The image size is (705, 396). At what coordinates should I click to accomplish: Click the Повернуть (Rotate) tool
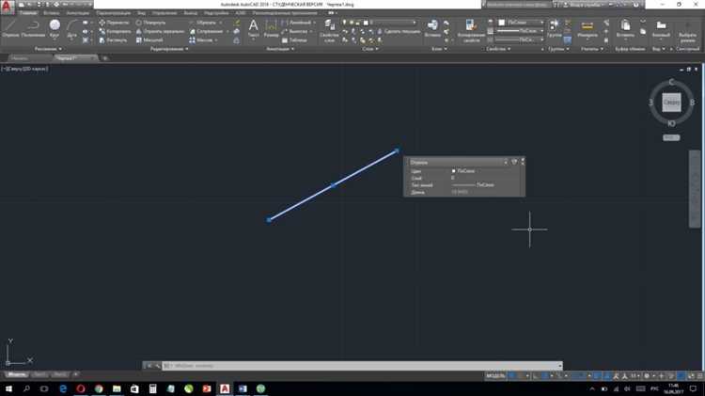pos(150,23)
